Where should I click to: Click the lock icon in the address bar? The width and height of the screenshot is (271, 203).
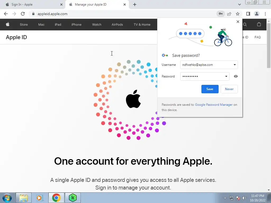click(x=33, y=14)
